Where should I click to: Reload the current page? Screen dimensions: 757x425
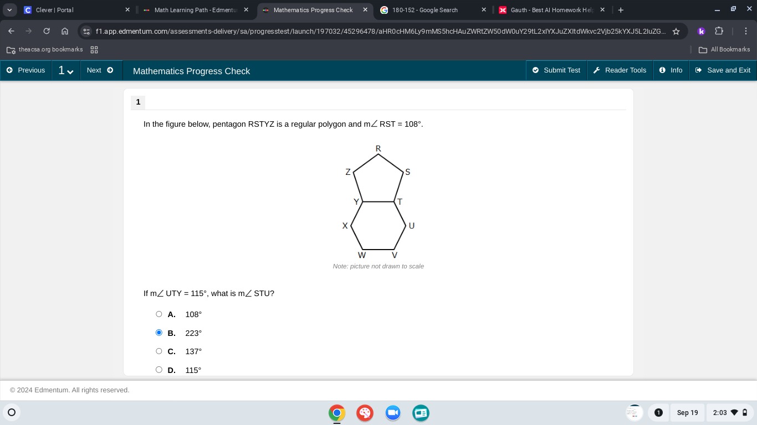47,31
